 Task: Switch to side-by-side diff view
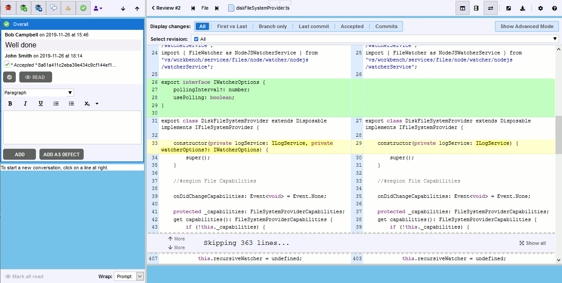[462, 8]
